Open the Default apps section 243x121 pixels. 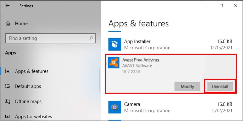coord(28,86)
